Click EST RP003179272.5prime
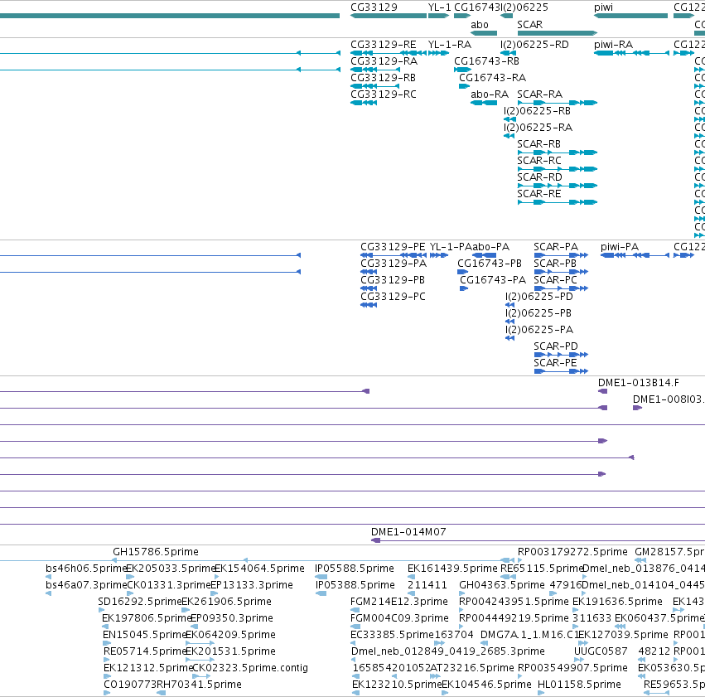The image size is (705, 697). tap(520, 560)
